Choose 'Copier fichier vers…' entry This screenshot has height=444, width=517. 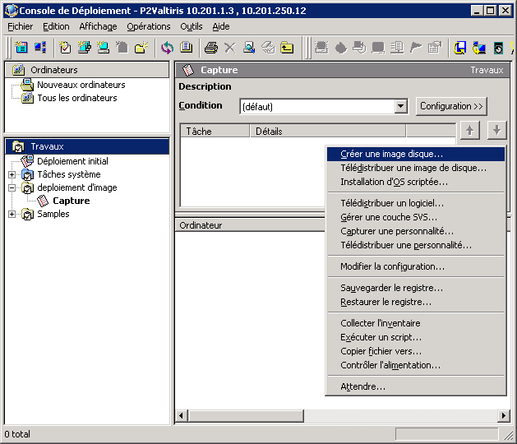pyautogui.click(x=416, y=351)
